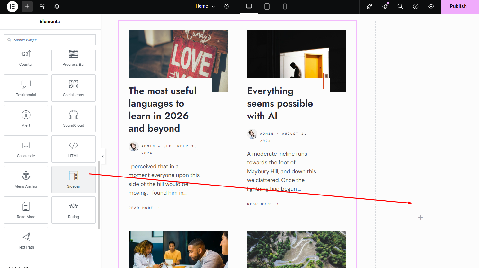The image size is (479, 268).
Task: Collapse the Elements panel with arrow
Action: click(x=103, y=156)
